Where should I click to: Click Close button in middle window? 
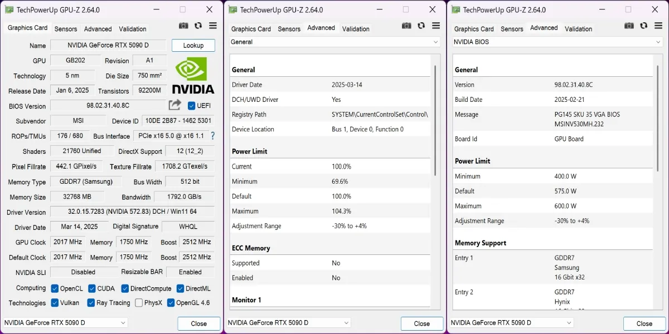coord(422,323)
